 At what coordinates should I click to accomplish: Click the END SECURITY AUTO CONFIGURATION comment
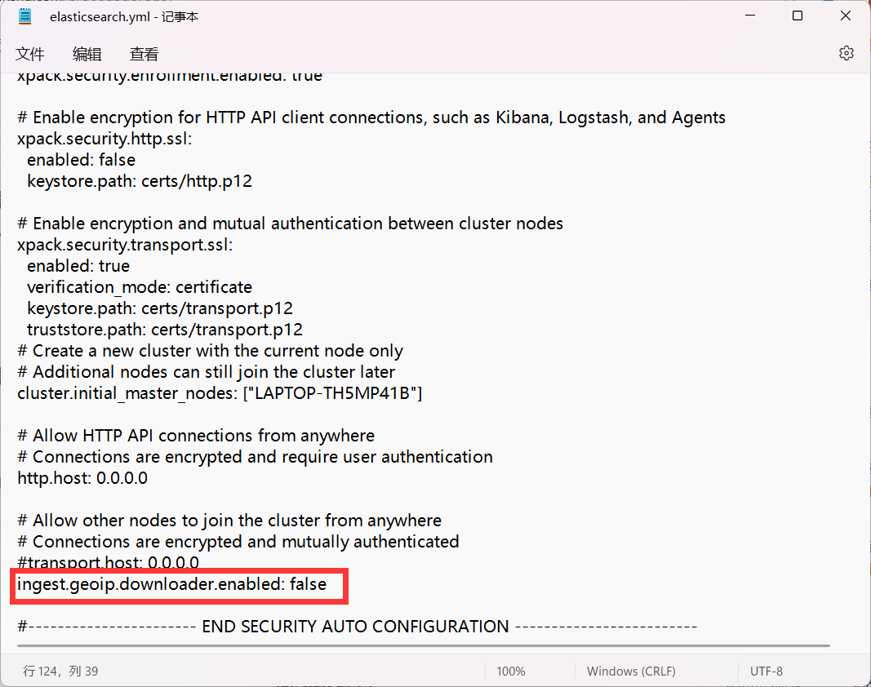(357, 627)
